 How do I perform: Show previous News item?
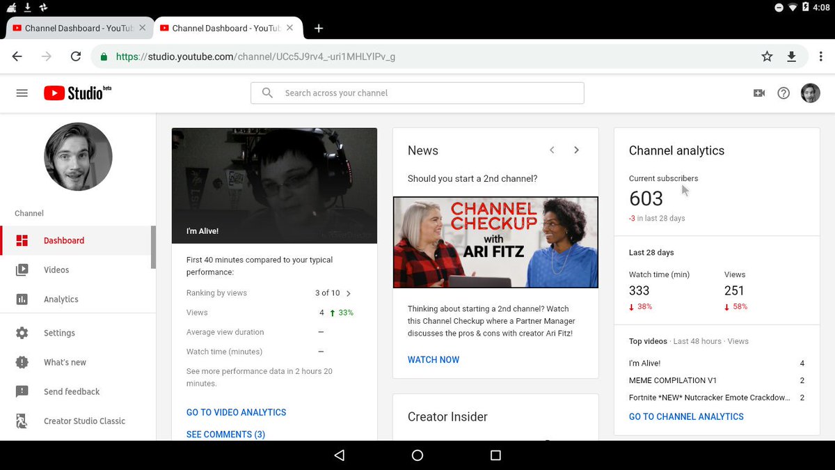(x=552, y=150)
